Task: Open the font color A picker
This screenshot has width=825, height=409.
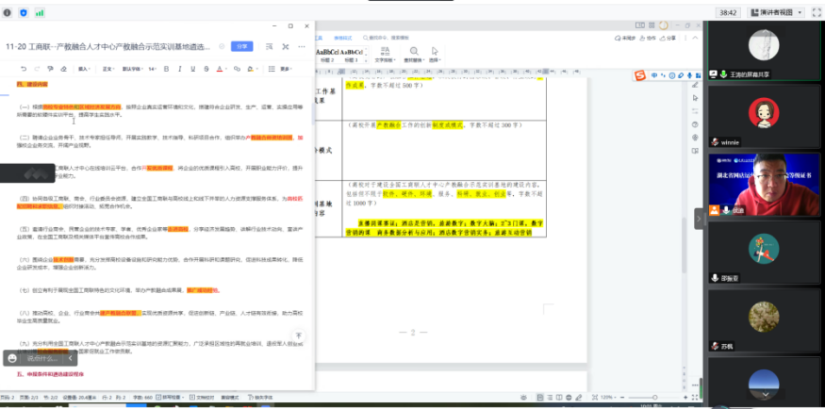Action: coord(219,69)
